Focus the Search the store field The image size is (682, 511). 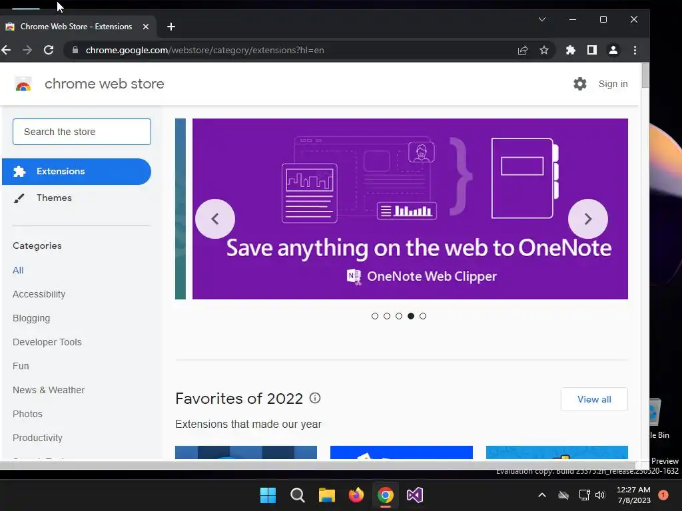(x=82, y=132)
